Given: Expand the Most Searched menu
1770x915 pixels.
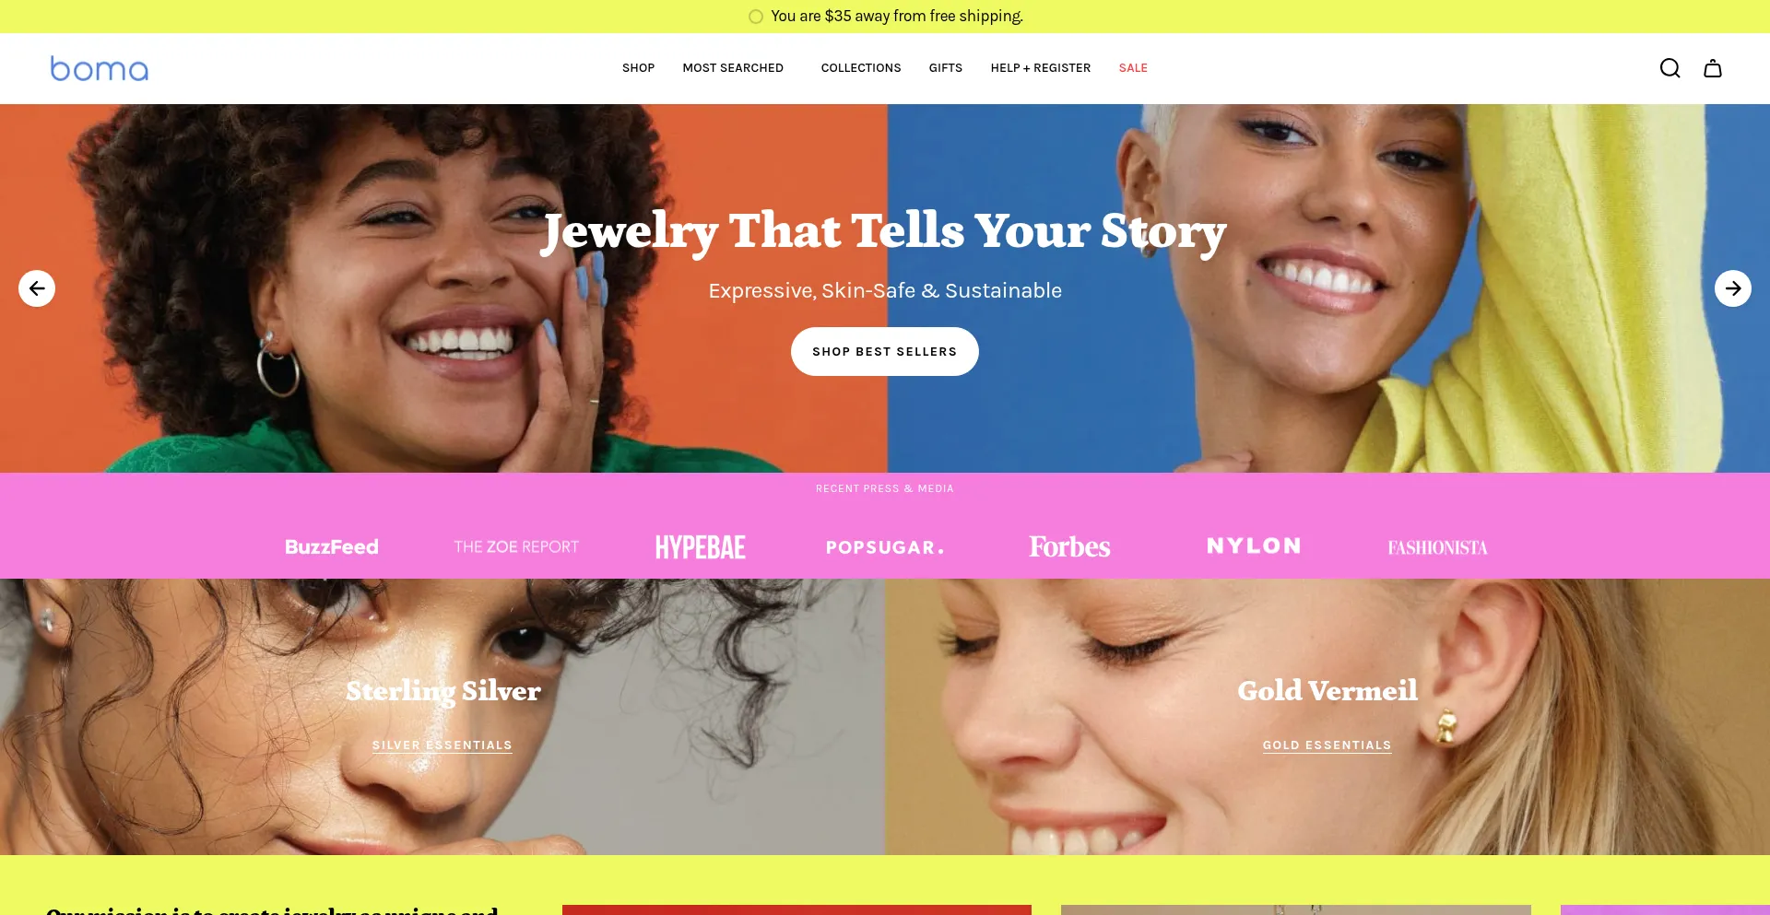Looking at the screenshot, I should [733, 68].
